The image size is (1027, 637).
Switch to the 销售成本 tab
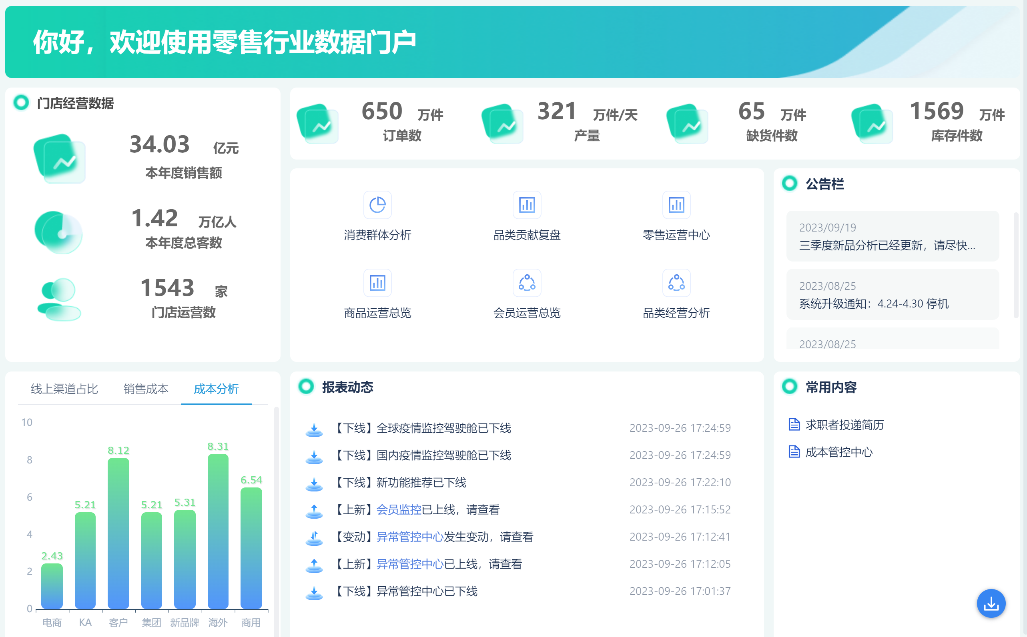pos(146,388)
